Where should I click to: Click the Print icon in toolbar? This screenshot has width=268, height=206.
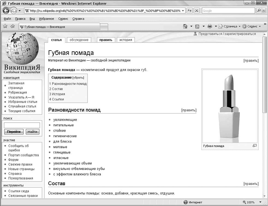210,26
